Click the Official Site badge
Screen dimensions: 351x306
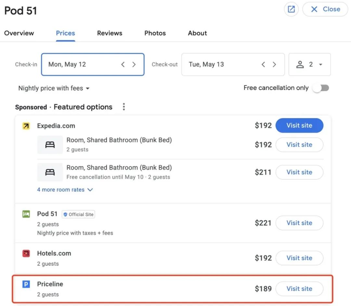pos(78,214)
